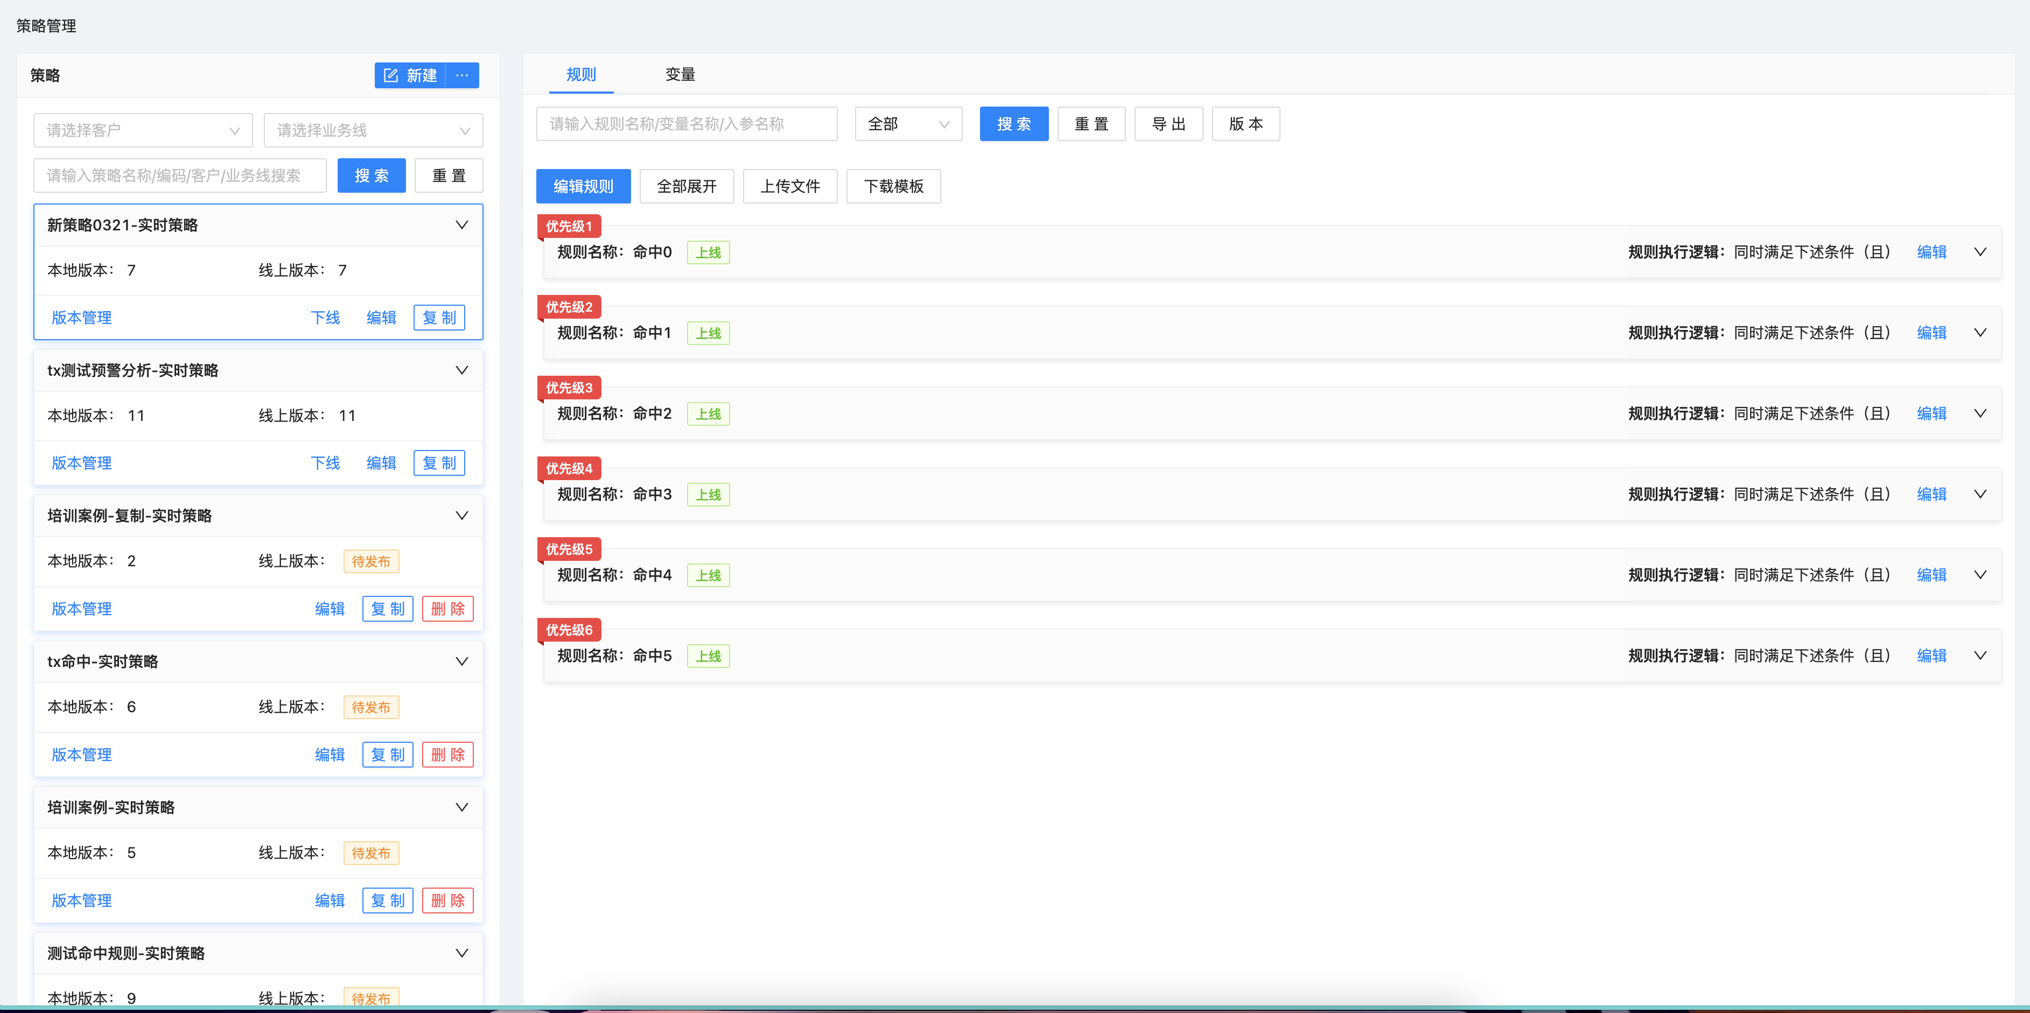The image size is (2030, 1013).
Task: Open 版本管理 for 新策略0321-实时策略
Action: (81, 318)
